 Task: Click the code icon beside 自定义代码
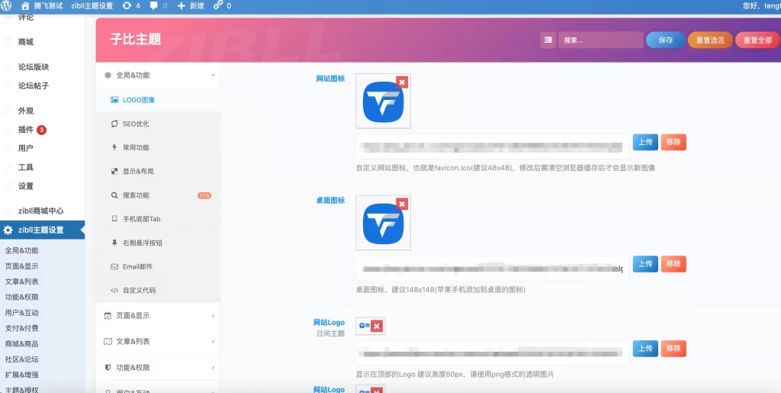click(x=114, y=291)
